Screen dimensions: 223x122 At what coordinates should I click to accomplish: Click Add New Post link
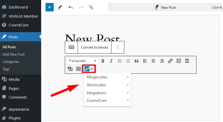click(13, 54)
